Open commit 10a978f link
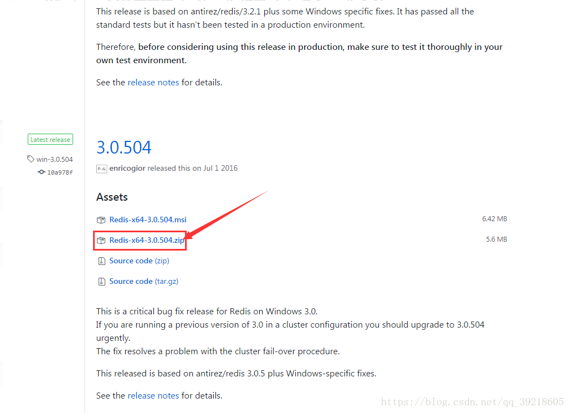 click(60, 172)
